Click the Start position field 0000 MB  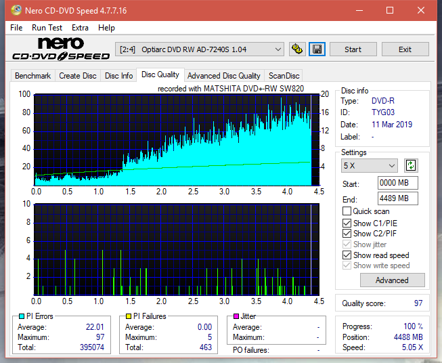pyautogui.click(x=397, y=183)
